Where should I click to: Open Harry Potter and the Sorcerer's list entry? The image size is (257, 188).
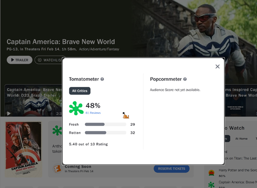point(238,170)
